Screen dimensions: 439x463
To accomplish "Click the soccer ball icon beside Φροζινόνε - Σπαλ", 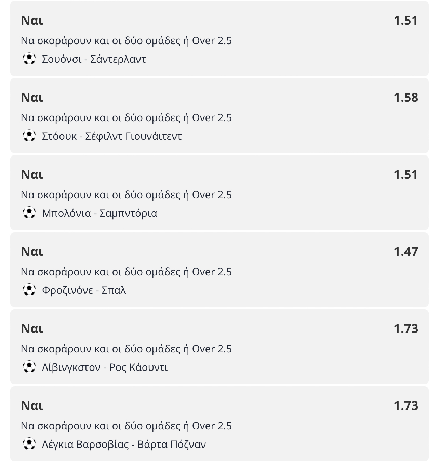I will (29, 290).
